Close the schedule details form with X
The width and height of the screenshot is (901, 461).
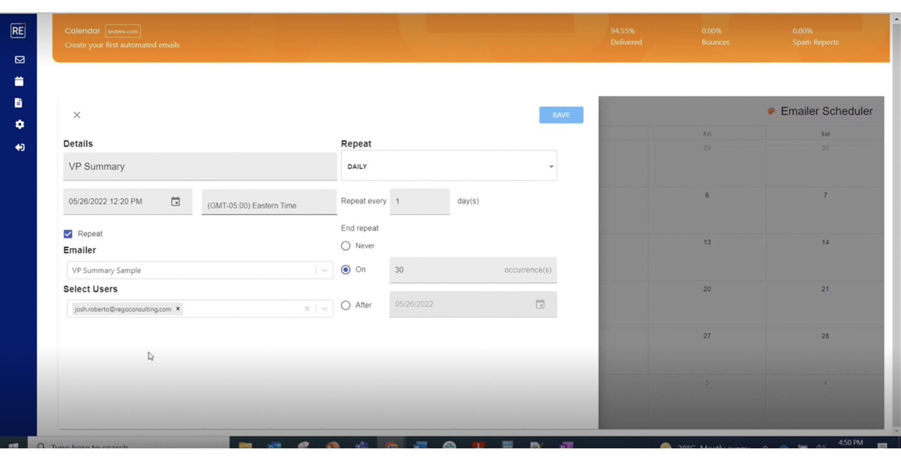point(77,115)
